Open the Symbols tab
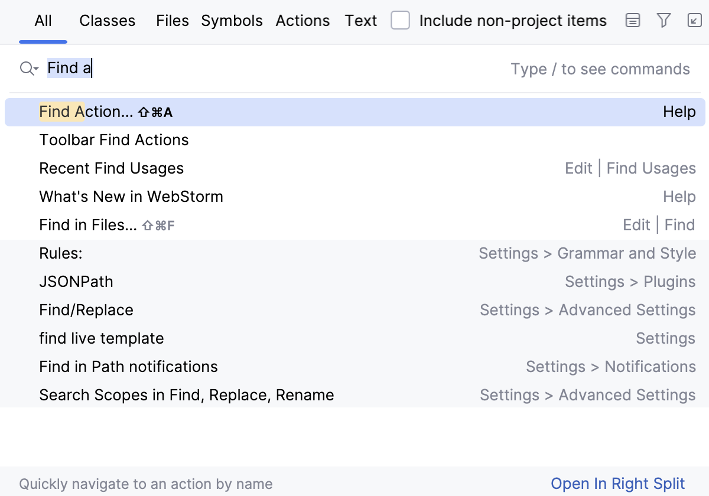 (232, 21)
